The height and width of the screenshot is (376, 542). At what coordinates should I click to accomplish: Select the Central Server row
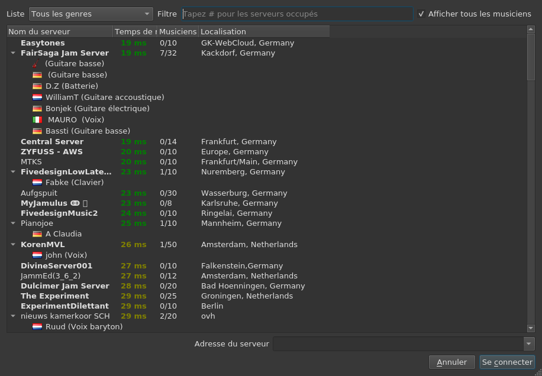point(52,142)
